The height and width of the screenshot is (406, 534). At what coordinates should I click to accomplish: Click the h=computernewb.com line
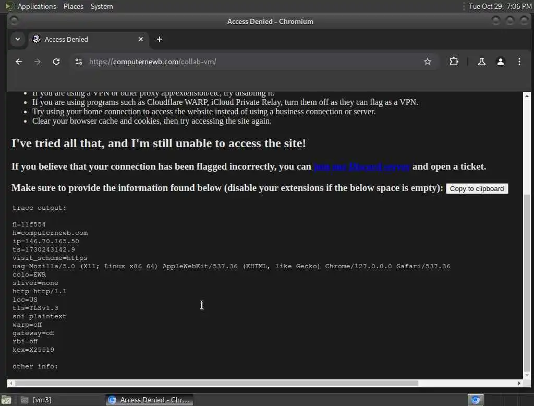pyautogui.click(x=50, y=233)
